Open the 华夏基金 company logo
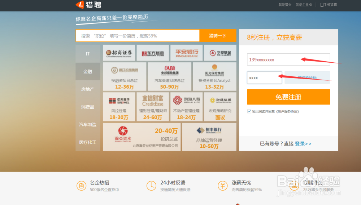The height and width of the screenshot is (205, 361). click(220, 53)
